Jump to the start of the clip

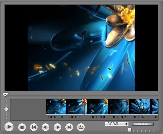coord(34,127)
